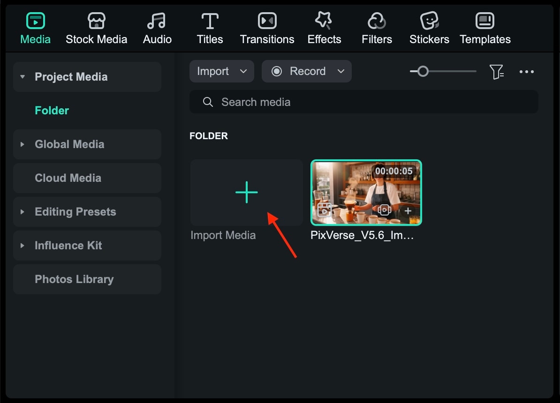
Task: Expand the Editing Presets section
Action: (22, 212)
